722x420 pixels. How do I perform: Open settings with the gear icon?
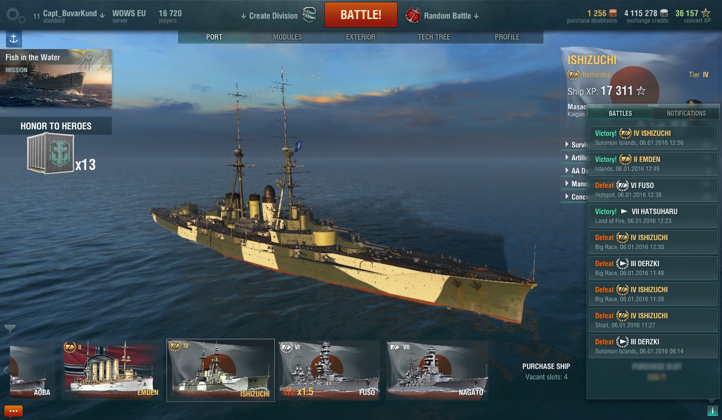(x=15, y=16)
